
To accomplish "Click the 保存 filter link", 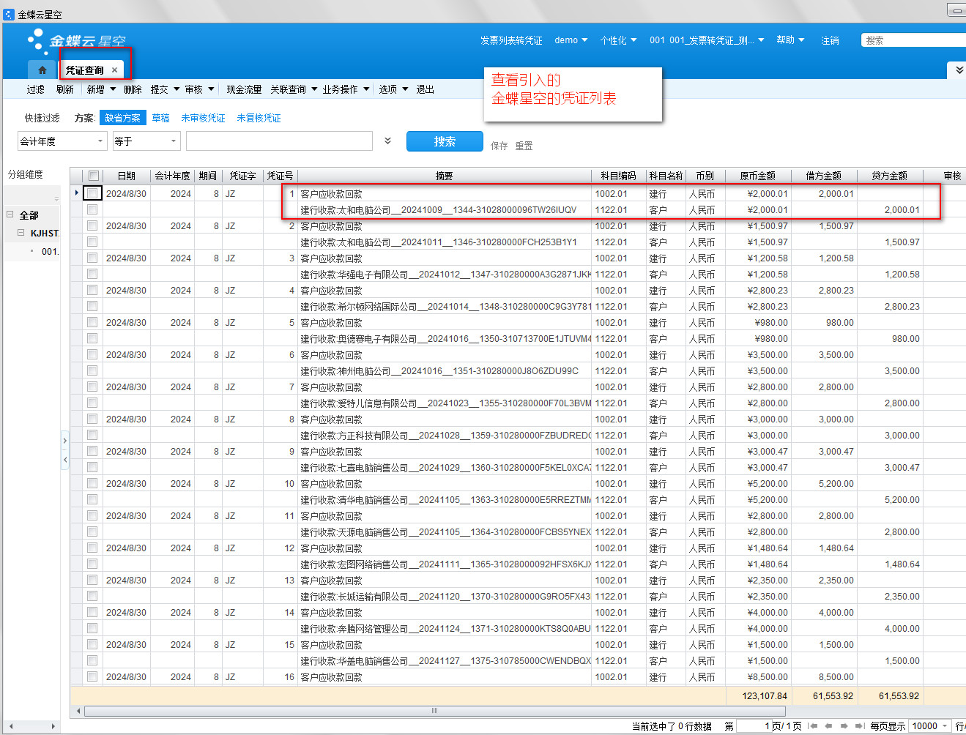I will (499, 146).
